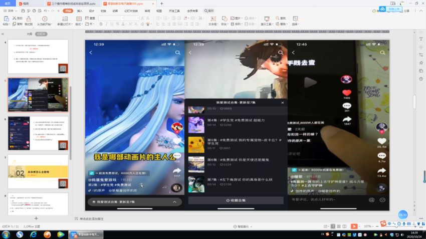Viewport: 426px width, 239px height.
Task: Open the Presentation Tools monitor icon
Action: [x=267, y=18]
